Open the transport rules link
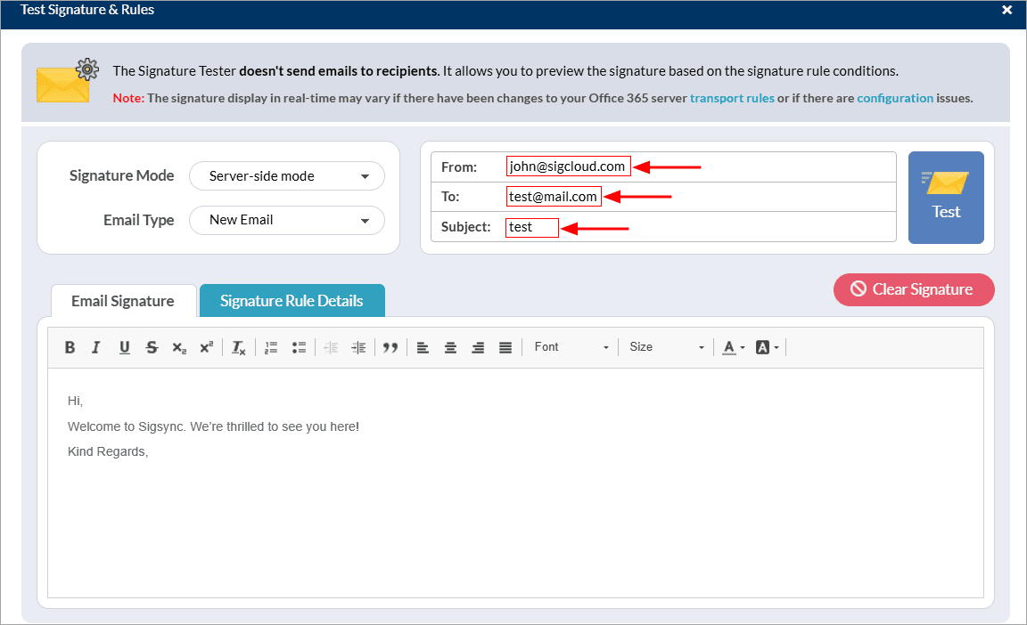1027x625 pixels. [731, 98]
